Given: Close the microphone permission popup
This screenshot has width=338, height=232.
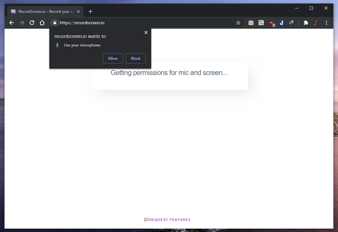Looking at the screenshot, I should pos(146,33).
